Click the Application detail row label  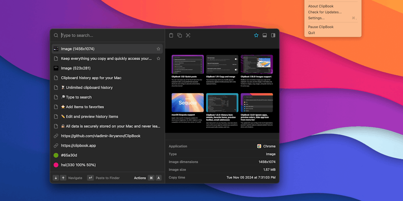click(178, 146)
